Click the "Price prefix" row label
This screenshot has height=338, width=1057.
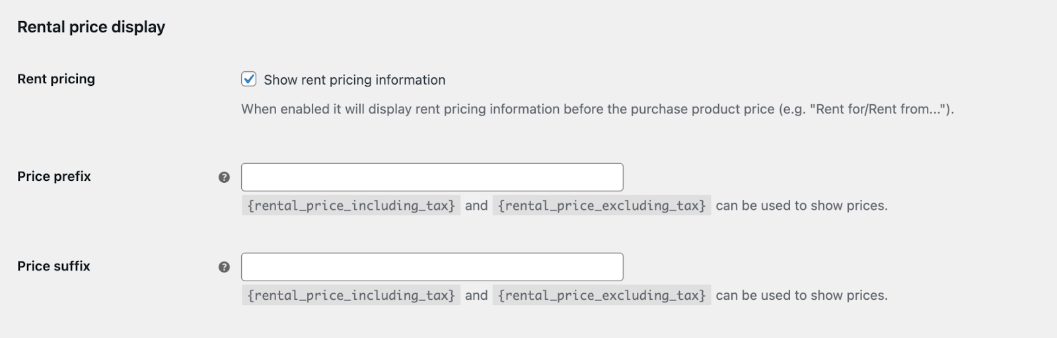[x=54, y=176]
